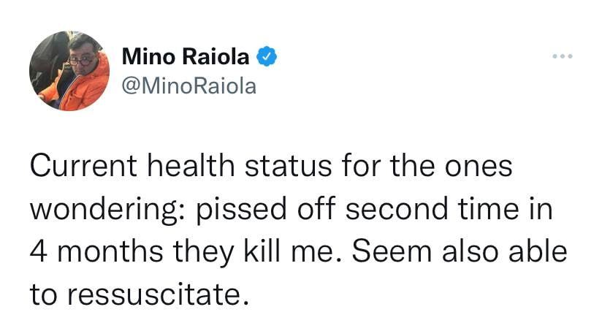Click the word "they" in the tweet
The height and width of the screenshot is (323, 602).
coord(203,254)
